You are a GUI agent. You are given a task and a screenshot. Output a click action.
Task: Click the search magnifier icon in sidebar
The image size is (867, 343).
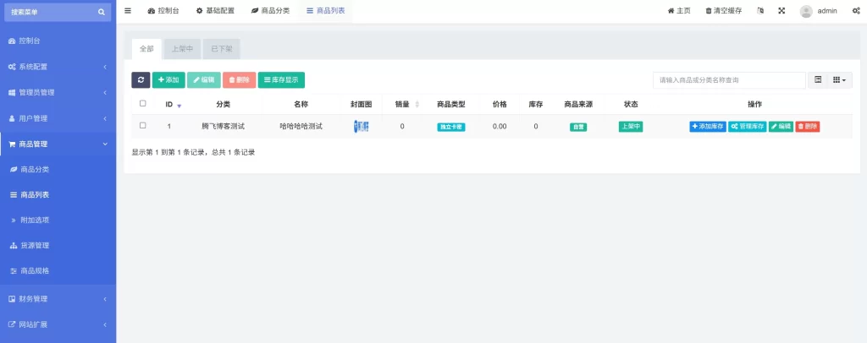102,12
